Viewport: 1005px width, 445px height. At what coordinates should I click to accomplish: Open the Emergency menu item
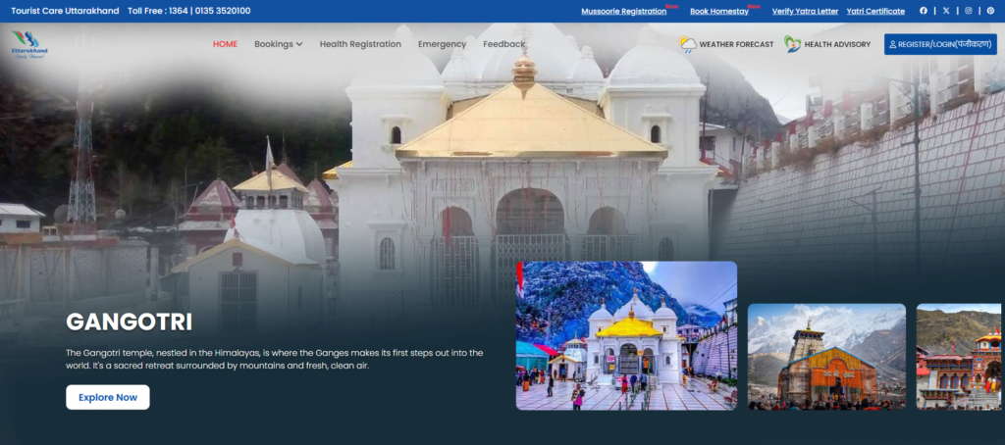pyautogui.click(x=443, y=44)
